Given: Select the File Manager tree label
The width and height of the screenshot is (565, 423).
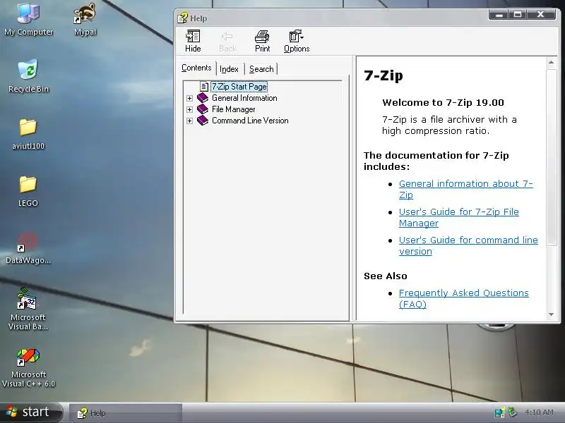Looking at the screenshot, I should pos(234,109).
